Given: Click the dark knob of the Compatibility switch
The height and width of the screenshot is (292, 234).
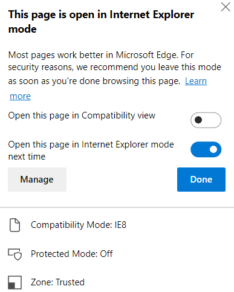Looking at the screenshot, I should (198, 120).
